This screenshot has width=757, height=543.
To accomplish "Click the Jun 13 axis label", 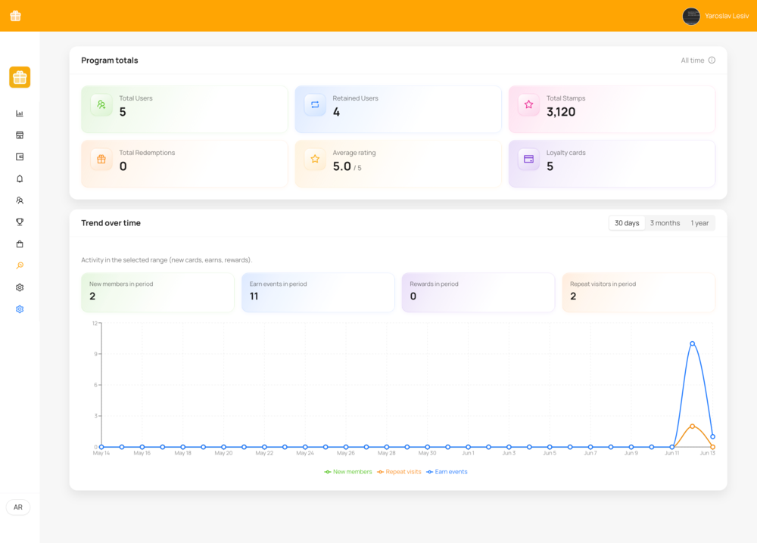I will [707, 453].
